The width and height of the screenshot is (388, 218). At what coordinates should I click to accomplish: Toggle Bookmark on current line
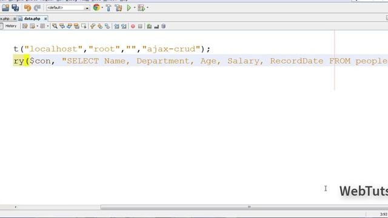107,26
